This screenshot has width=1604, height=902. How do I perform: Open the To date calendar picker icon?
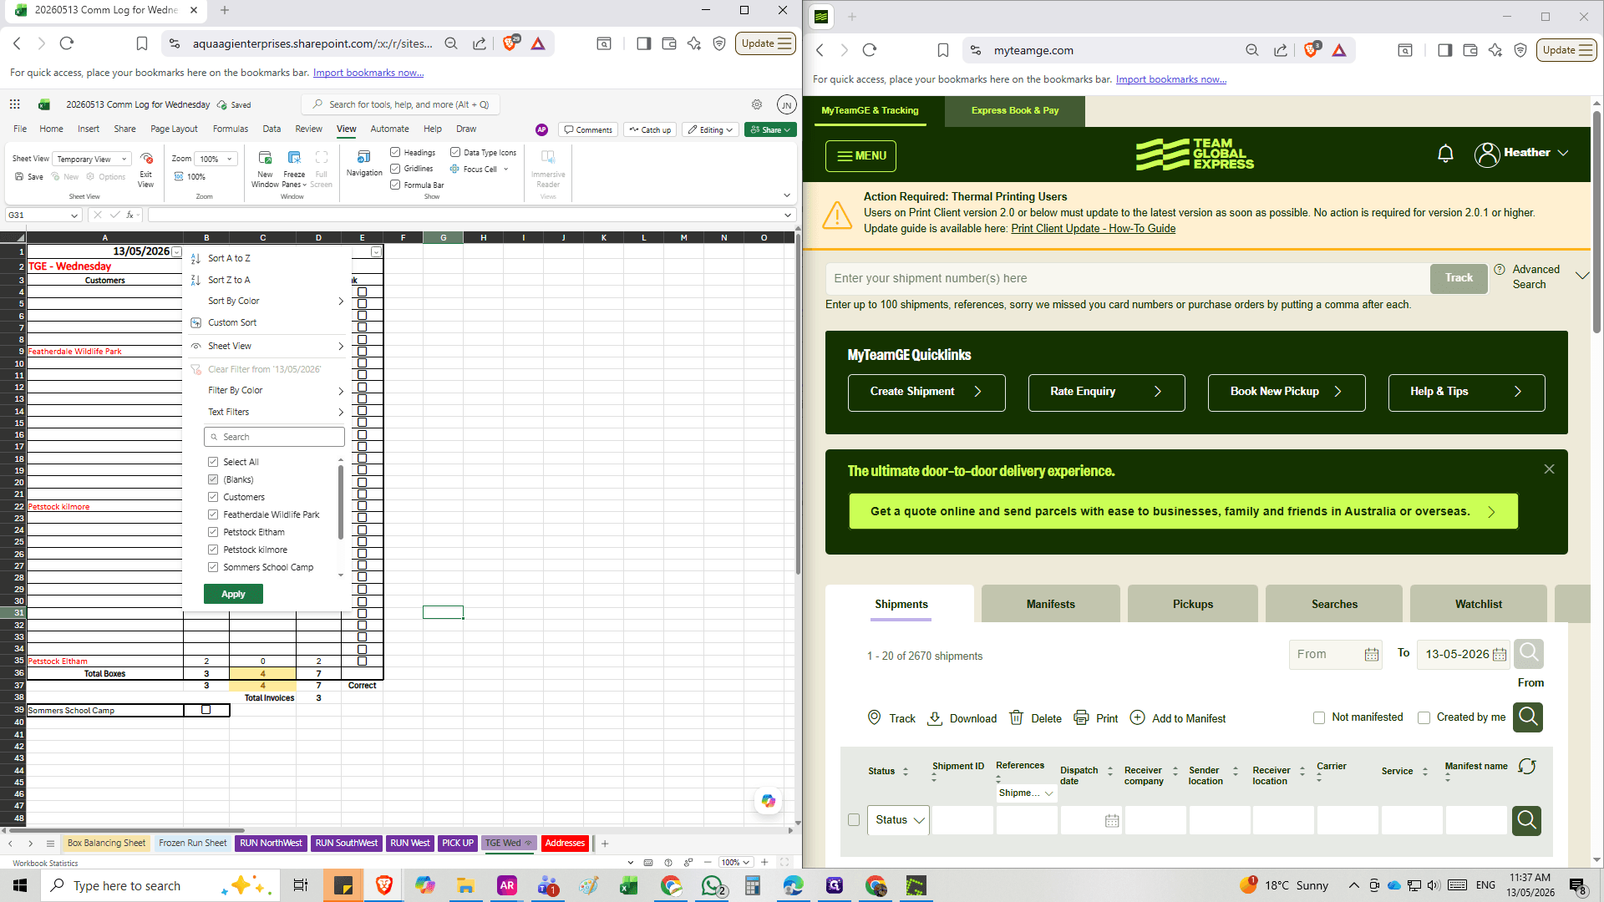pyautogui.click(x=1500, y=655)
